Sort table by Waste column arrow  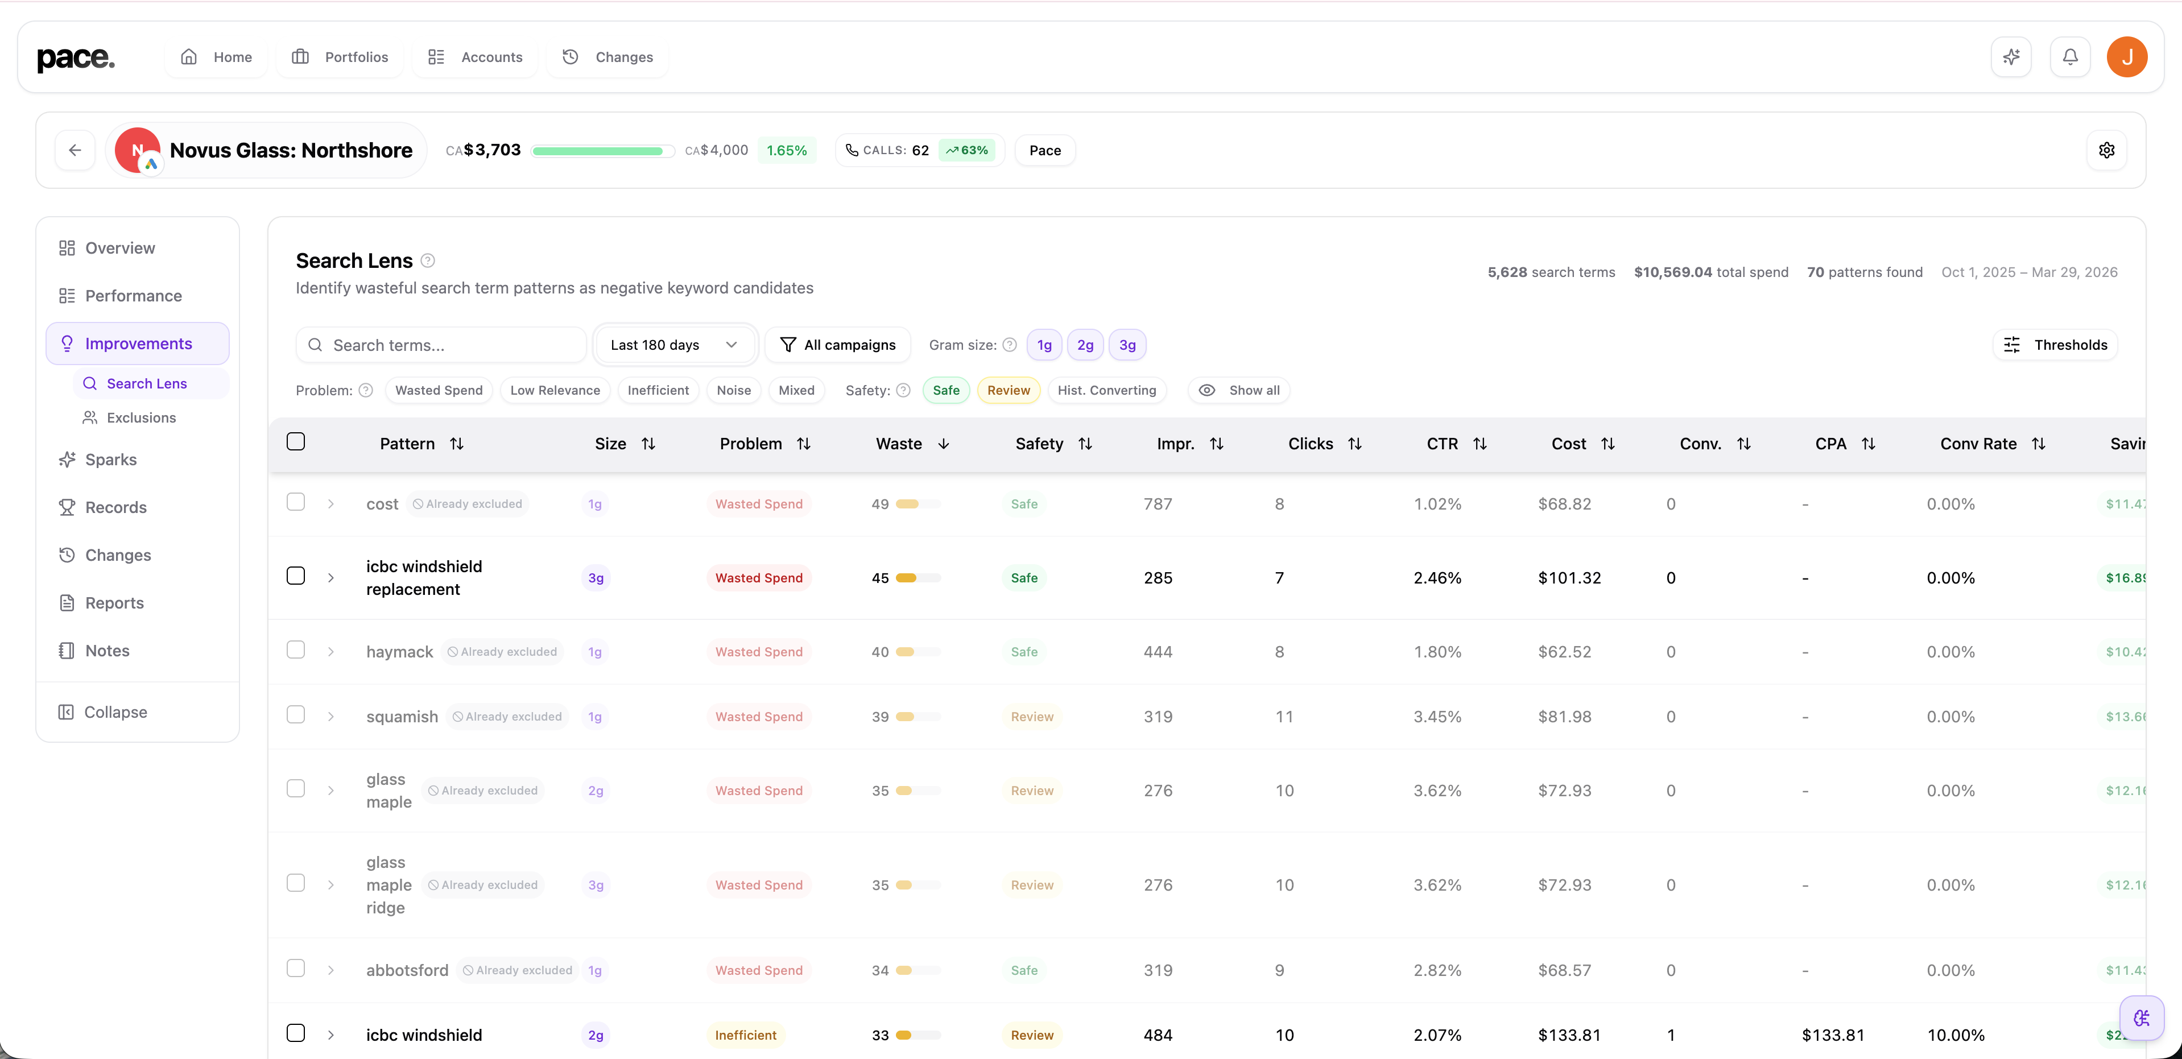tap(944, 444)
